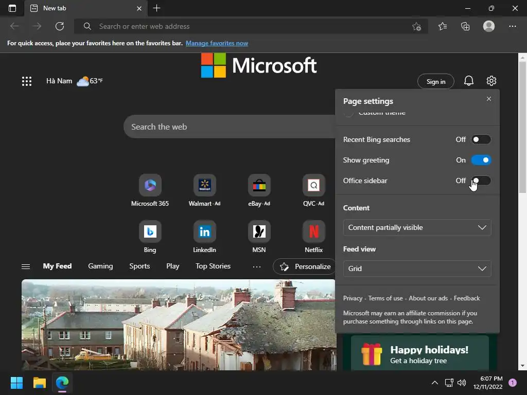
Task: Click the browser forward arrow
Action: [37, 26]
